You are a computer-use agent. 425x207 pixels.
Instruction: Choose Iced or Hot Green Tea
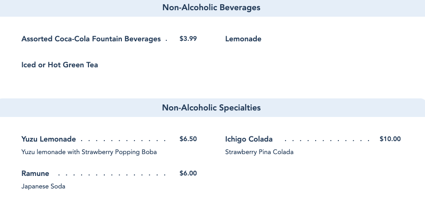tap(60, 65)
